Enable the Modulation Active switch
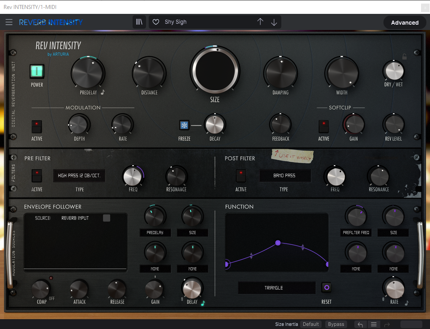Viewport: 430px width, 329px height. 37,126
